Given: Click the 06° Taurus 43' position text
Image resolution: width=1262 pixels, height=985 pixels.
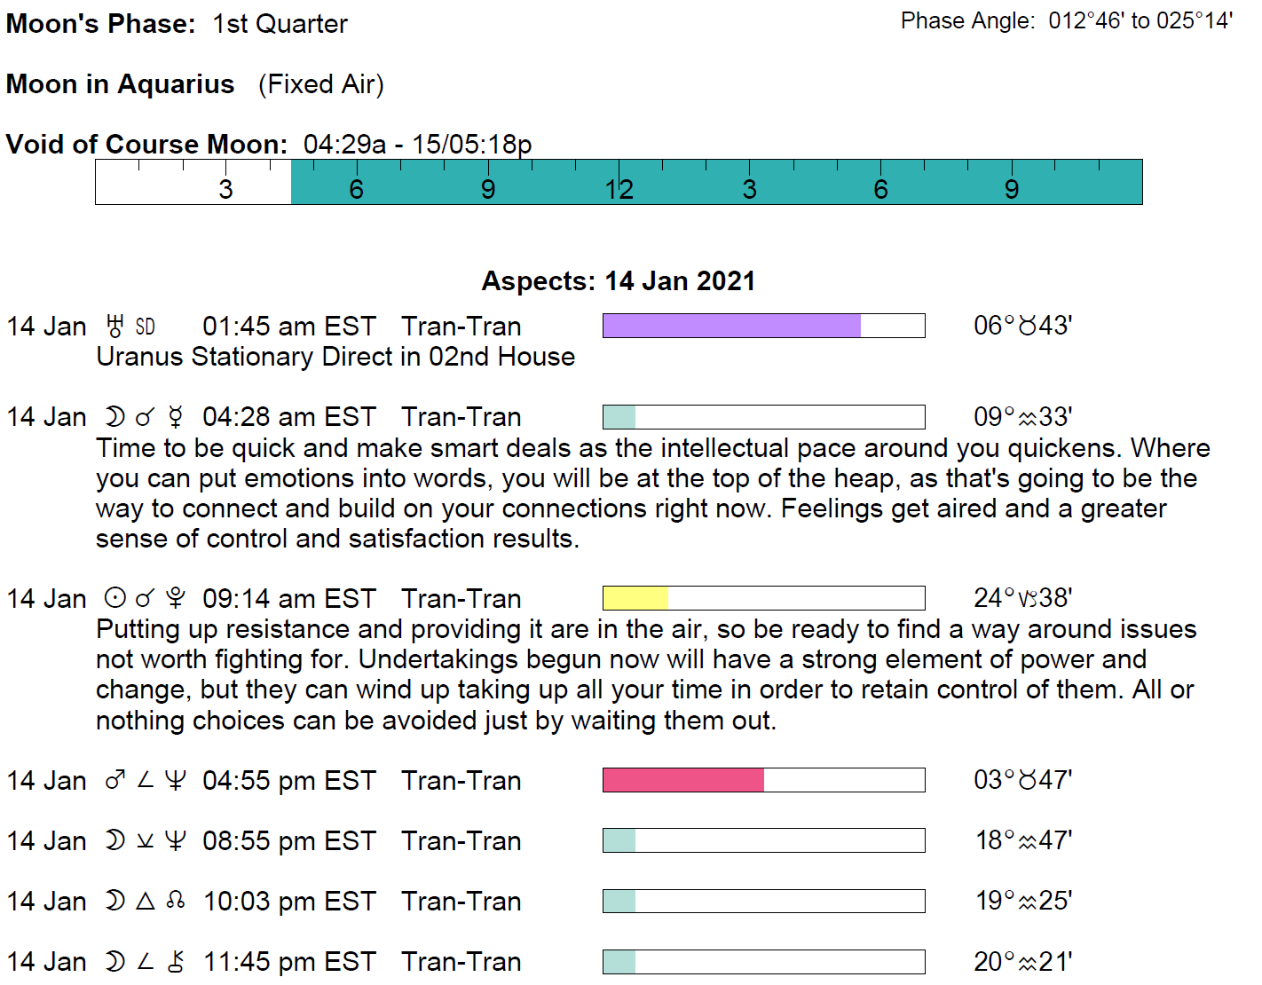Looking at the screenshot, I should coord(1022,326).
